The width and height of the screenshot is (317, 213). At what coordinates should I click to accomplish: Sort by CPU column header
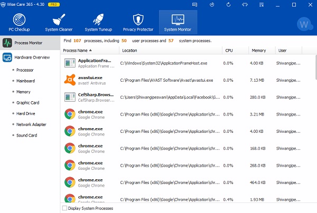tap(235, 51)
